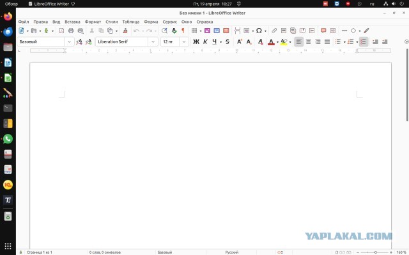Open the Формат menu

point(93,22)
